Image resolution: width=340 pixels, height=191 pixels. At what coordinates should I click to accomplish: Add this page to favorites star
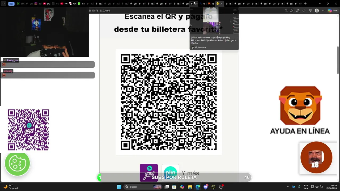click(291, 11)
